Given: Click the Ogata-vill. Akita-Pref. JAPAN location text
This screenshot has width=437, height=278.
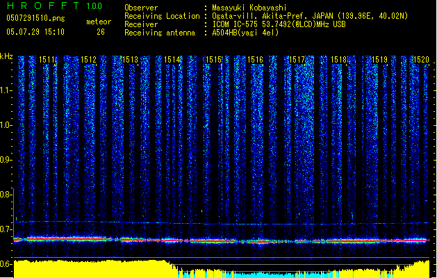Looking at the screenshot, I should [x=310, y=16].
